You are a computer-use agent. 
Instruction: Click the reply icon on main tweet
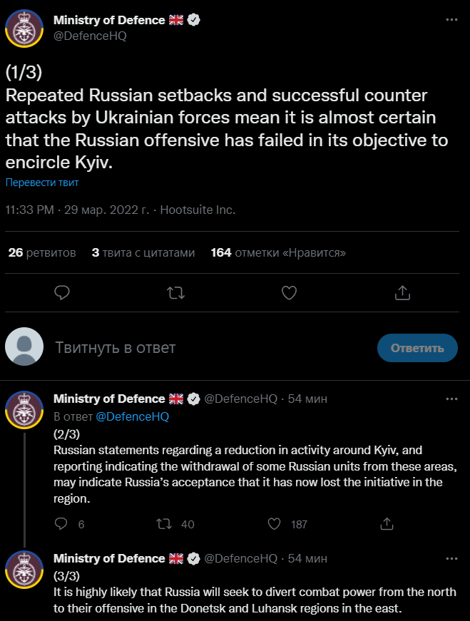pyautogui.click(x=62, y=292)
